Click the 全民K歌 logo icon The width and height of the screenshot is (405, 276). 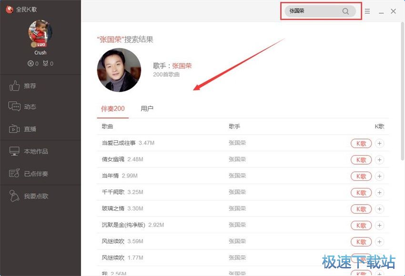(10, 10)
